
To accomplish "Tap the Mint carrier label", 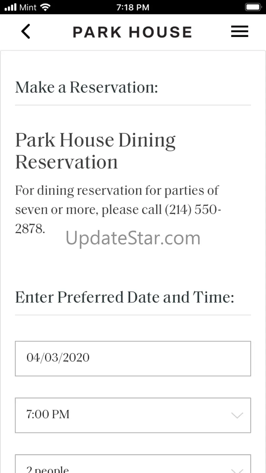I will pyautogui.click(x=28, y=7).
